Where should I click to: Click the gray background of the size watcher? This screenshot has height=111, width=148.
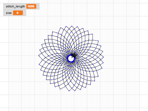pos(25,13)
